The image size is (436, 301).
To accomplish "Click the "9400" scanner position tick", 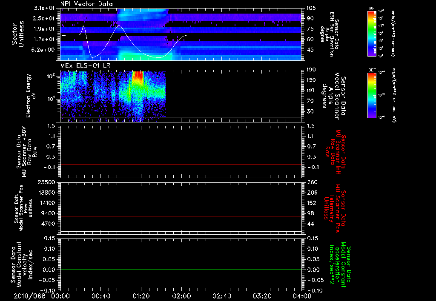I will point(49,213).
